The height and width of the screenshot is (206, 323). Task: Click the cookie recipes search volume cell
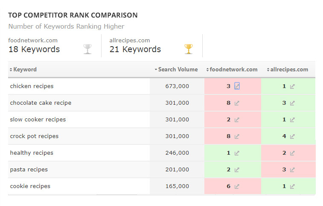tap(177, 186)
